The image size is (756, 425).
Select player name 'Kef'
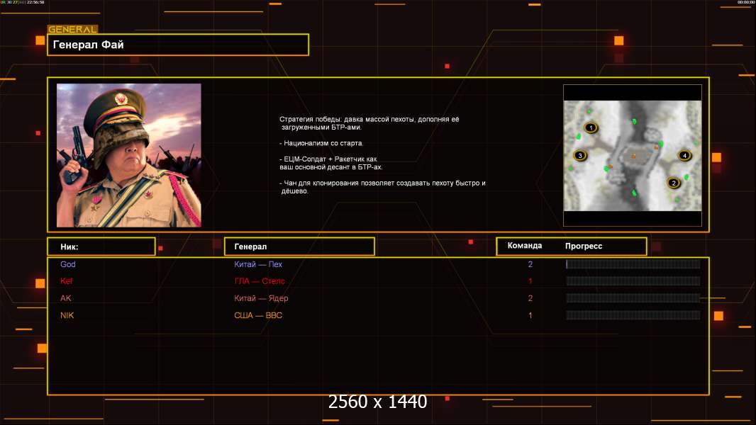tap(66, 281)
